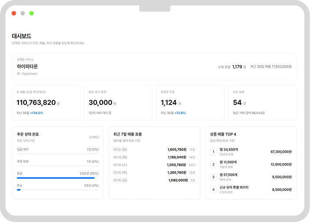Select the 01.16 (금) sales row

click(x=154, y=180)
